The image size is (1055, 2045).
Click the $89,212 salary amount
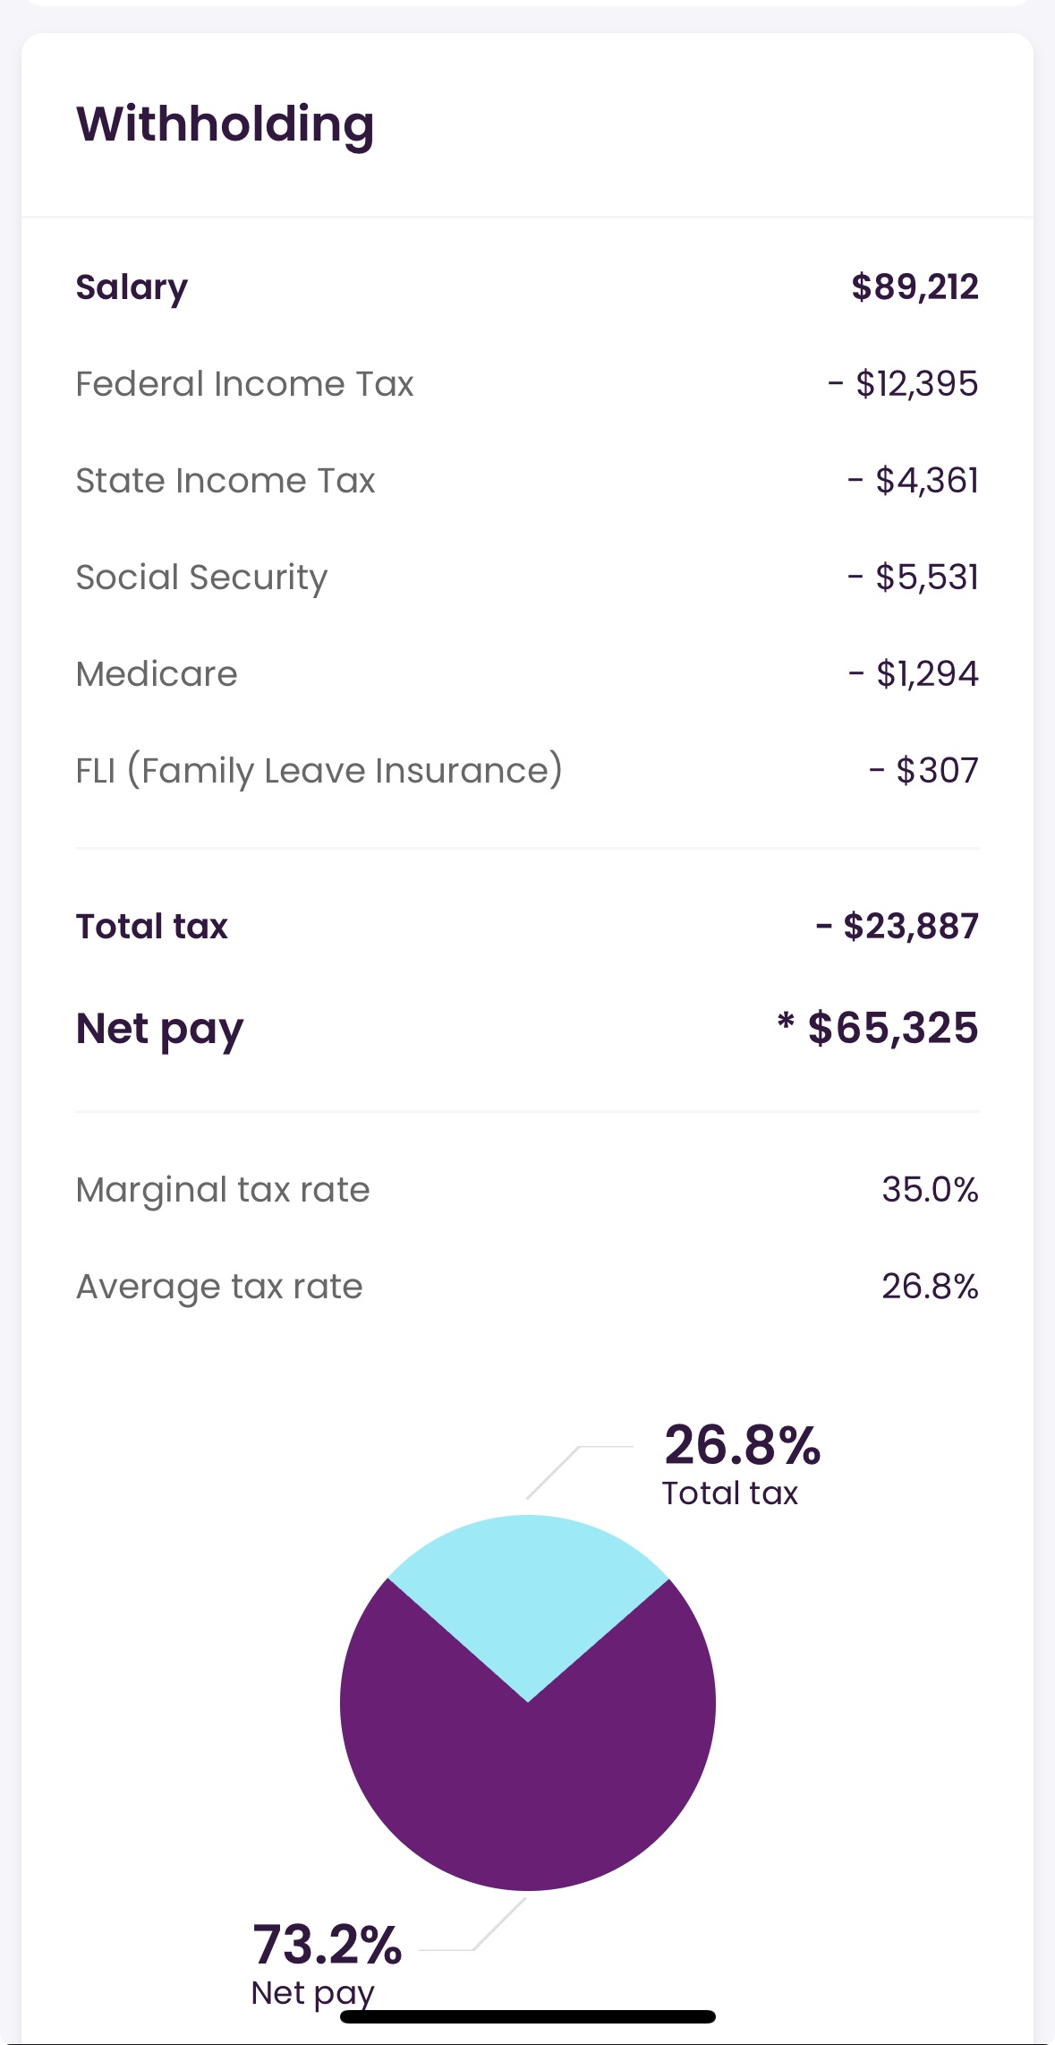point(914,287)
